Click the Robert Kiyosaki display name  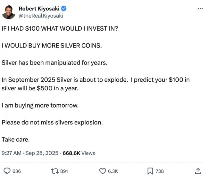click(41, 8)
